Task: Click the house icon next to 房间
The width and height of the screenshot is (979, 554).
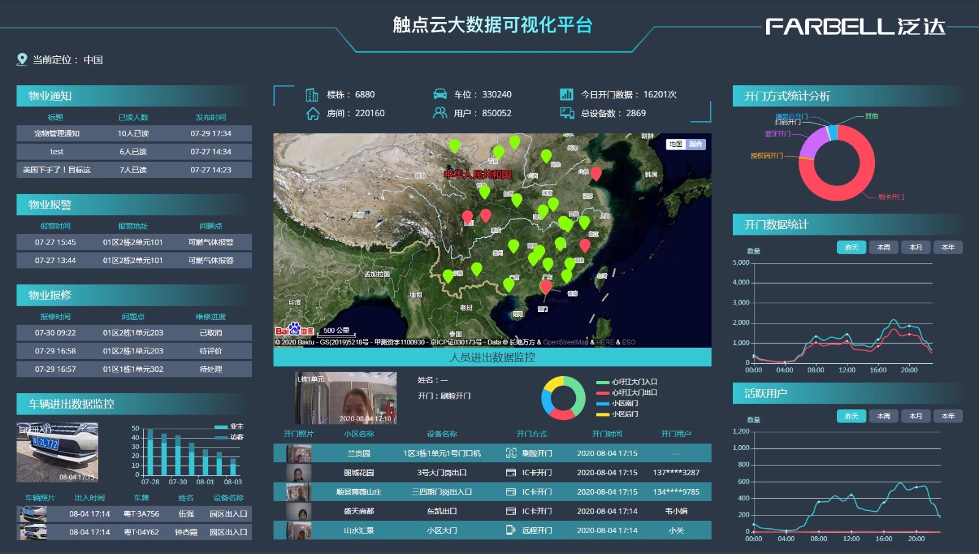Action: [x=313, y=113]
